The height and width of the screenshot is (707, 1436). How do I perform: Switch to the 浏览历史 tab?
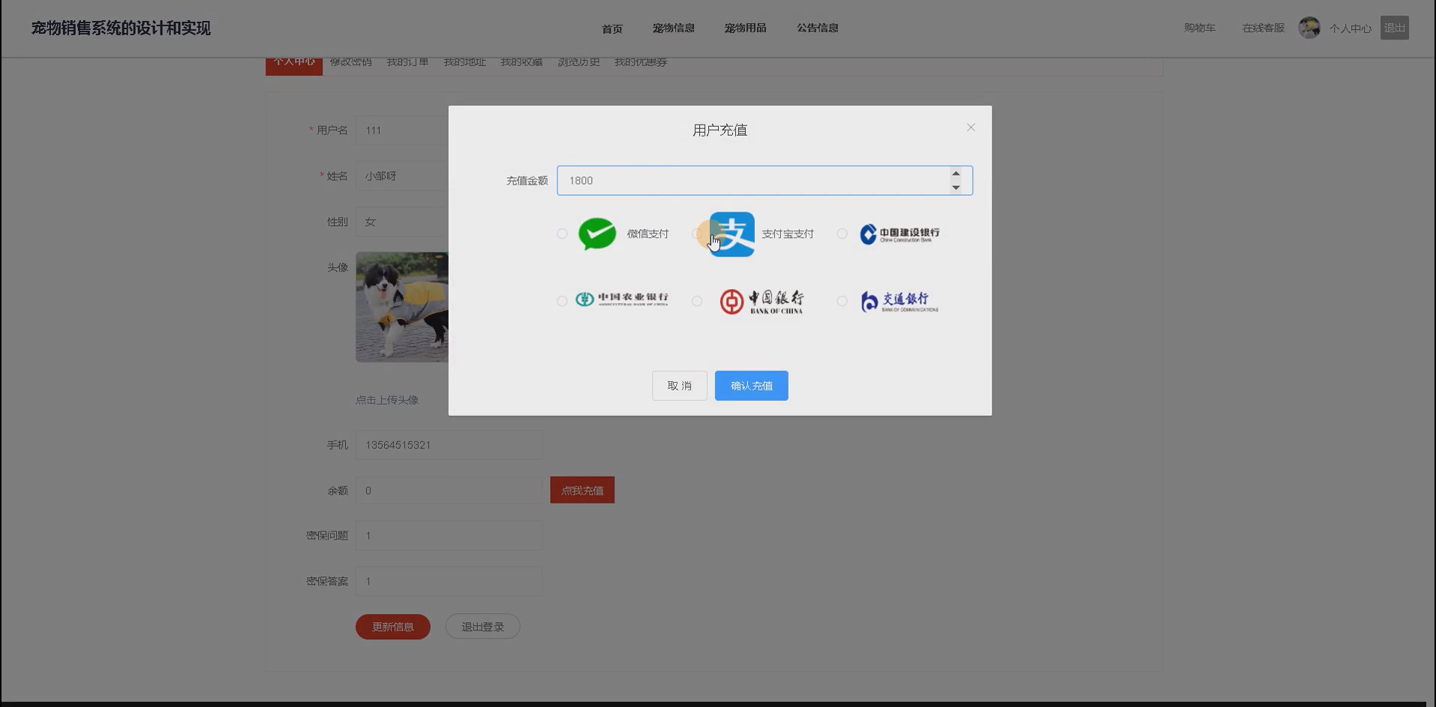[x=578, y=62]
